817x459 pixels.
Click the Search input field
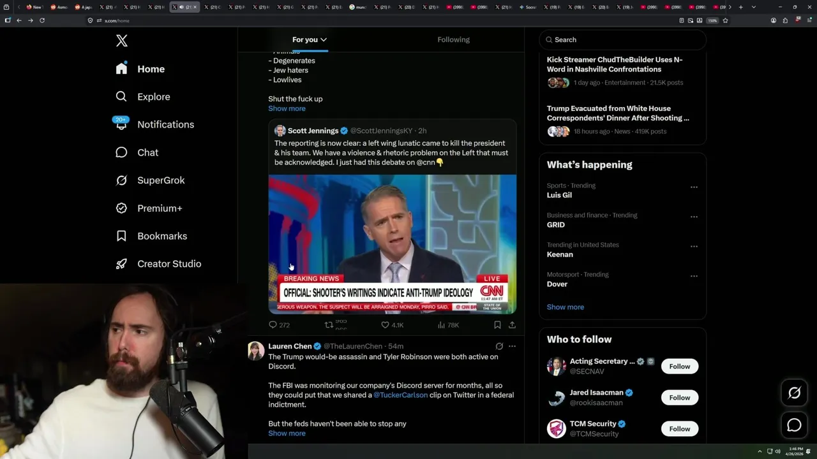[622, 40]
